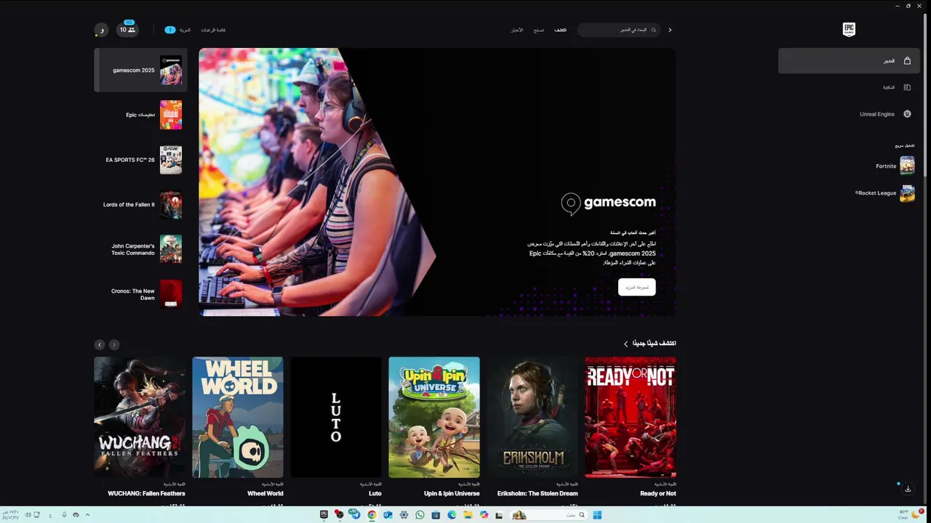Screen dimensions: 931x523
Task: Click the 'WUCHANG: Fallen Feathers' title text
Action: coord(146,494)
